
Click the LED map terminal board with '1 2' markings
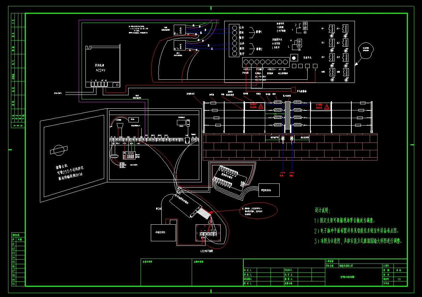pos(208,233)
